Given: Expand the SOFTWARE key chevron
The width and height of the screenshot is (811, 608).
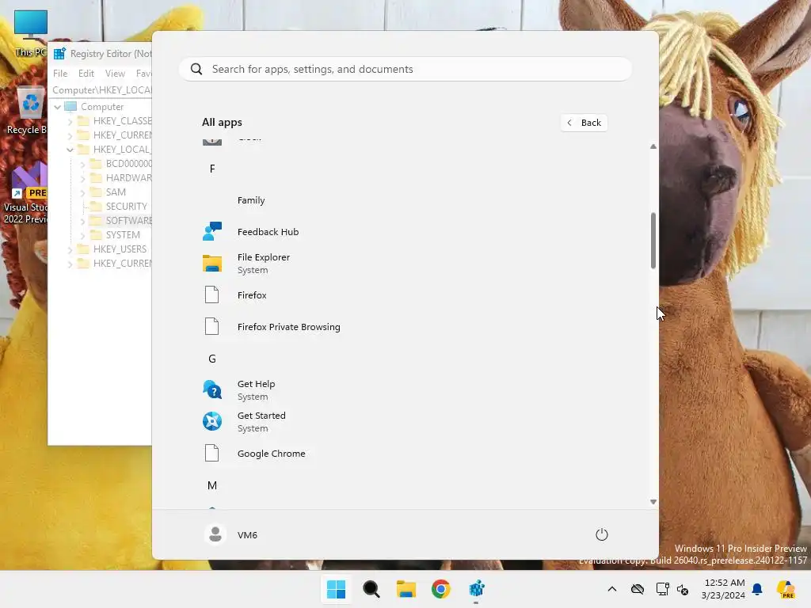Looking at the screenshot, I should click(x=82, y=221).
